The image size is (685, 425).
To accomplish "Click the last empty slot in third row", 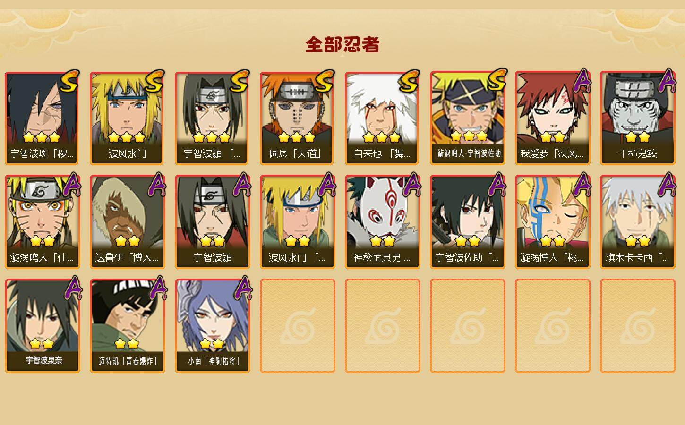I will coord(638,326).
